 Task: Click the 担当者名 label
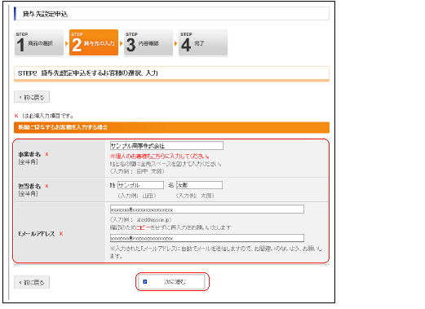29,186
